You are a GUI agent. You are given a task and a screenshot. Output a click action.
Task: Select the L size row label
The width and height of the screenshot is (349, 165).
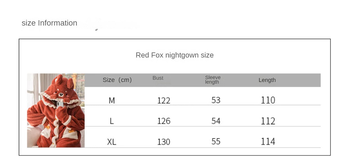(112, 121)
